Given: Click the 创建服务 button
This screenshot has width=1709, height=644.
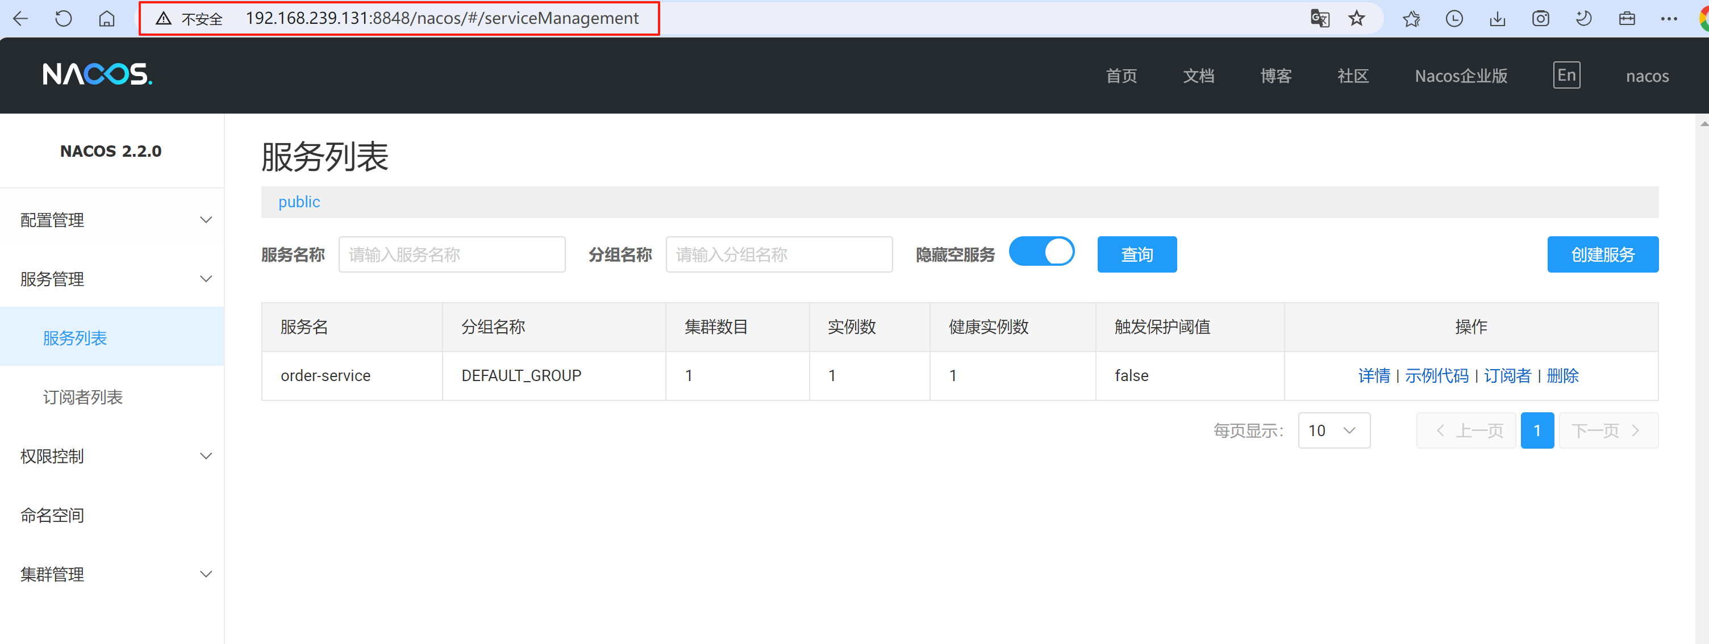Looking at the screenshot, I should tap(1602, 254).
